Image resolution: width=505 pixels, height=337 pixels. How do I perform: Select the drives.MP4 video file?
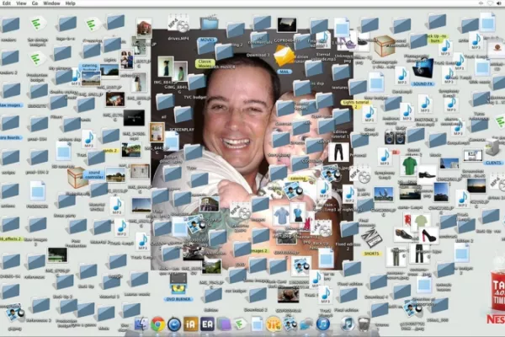click(x=178, y=24)
